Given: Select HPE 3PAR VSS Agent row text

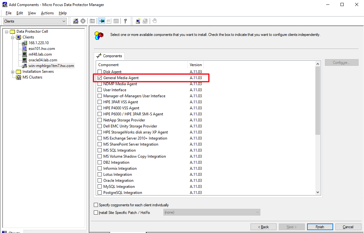Looking at the screenshot, I should pyautogui.click(x=121, y=102).
